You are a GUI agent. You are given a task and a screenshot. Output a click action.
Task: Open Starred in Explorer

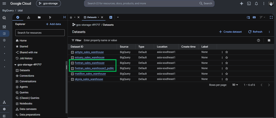(x=22, y=47)
